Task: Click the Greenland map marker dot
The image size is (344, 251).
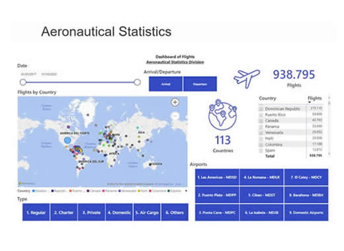Action: 88,115
